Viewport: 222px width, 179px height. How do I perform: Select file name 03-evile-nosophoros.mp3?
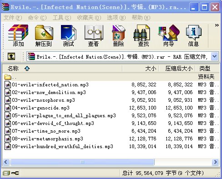pos(43,100)
